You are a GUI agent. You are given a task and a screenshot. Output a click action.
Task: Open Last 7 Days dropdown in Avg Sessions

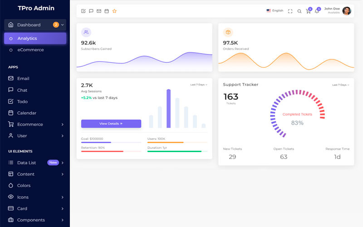tap(198, 85)
